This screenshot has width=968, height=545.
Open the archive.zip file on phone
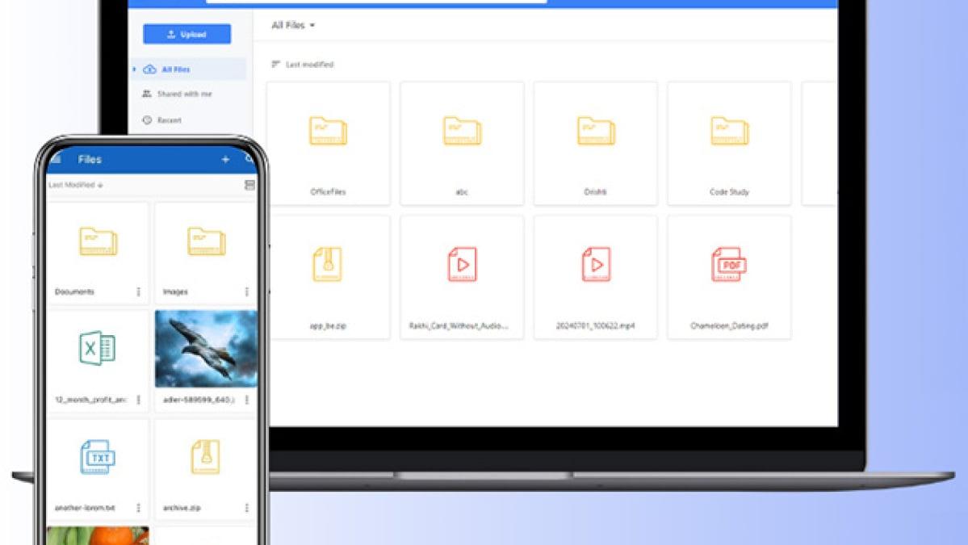[x=206, y=469]
